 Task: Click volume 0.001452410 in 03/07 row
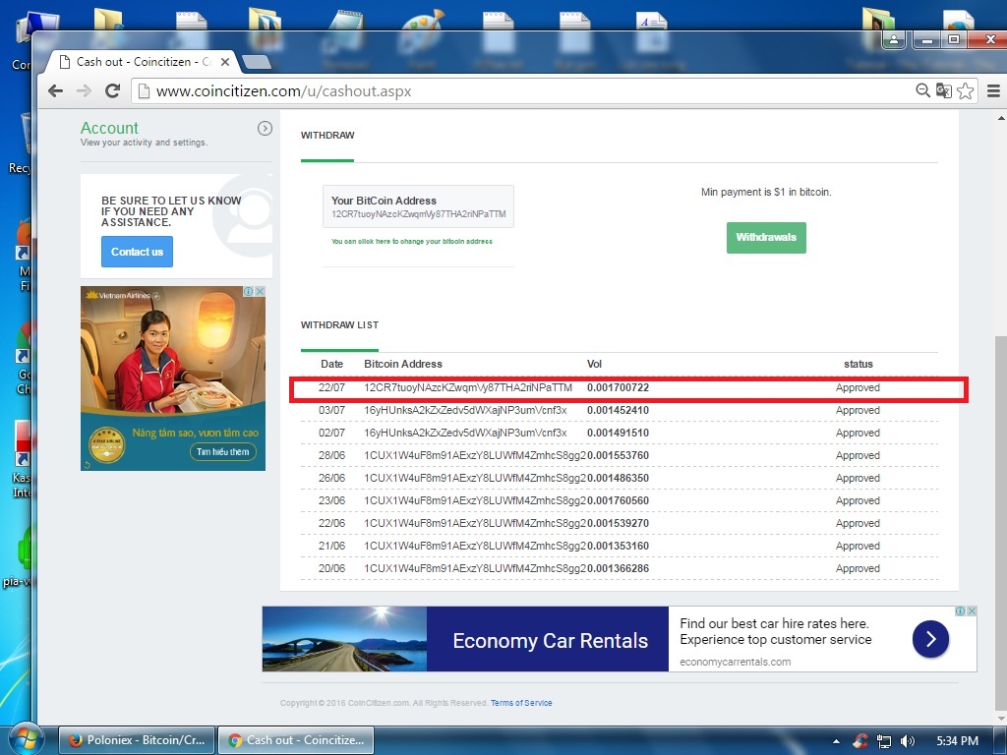click(x=618, y=410)
